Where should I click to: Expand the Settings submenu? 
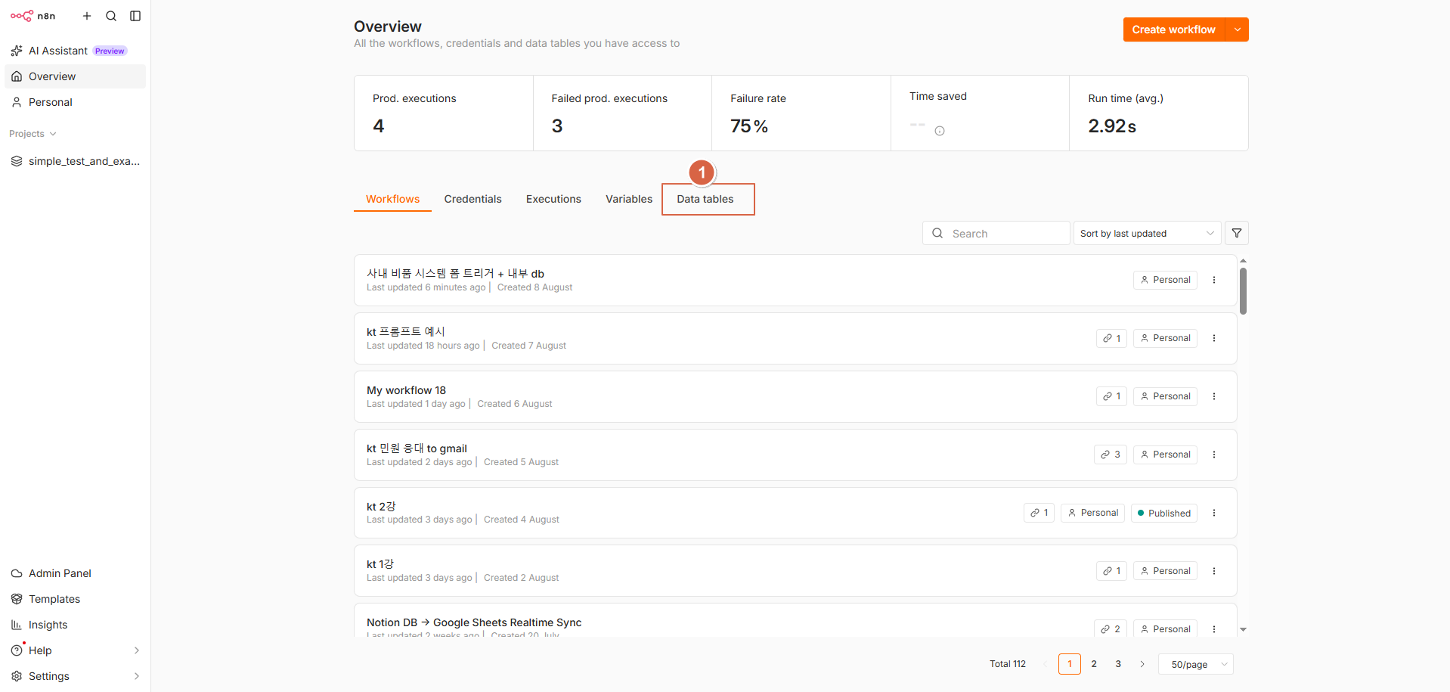(x=136, y=676)
